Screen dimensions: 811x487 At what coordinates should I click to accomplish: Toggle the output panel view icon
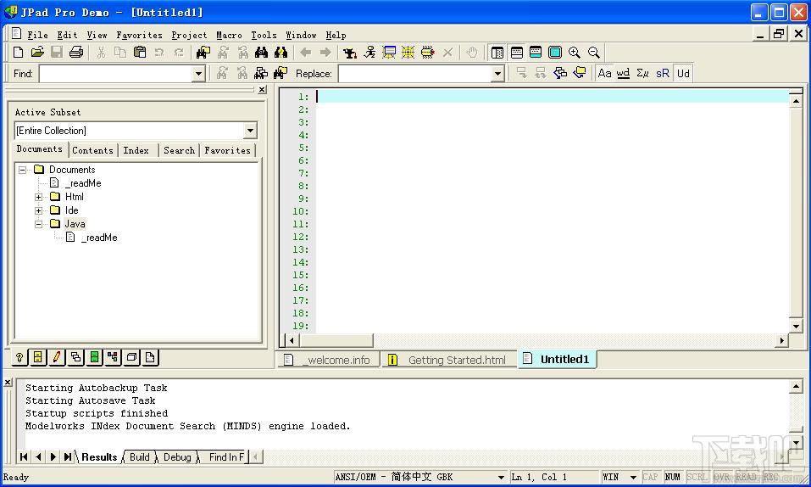517,53
